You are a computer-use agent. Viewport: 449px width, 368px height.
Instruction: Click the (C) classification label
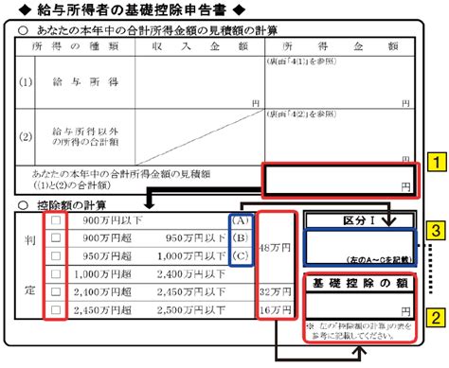click(x=241, y=255)
